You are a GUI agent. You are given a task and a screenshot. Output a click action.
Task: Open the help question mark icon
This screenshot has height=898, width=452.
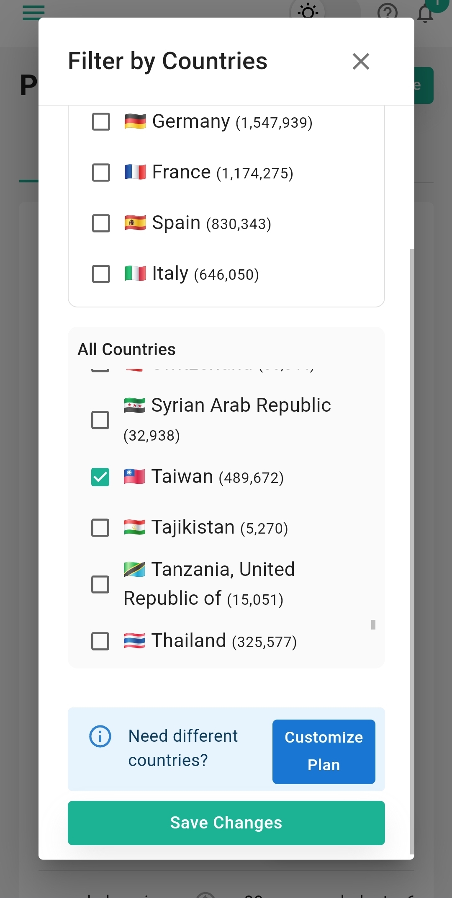coord(387,12)
